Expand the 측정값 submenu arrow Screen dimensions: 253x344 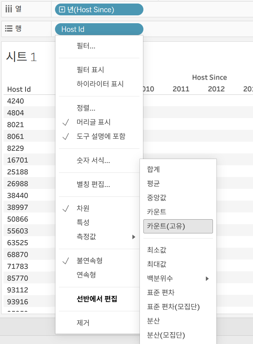tap(134, 237)
